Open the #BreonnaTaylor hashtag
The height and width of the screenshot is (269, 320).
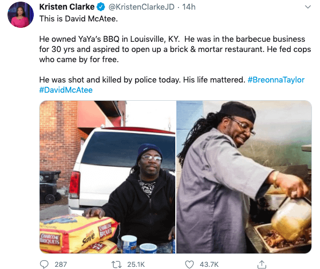click(276, 80)
